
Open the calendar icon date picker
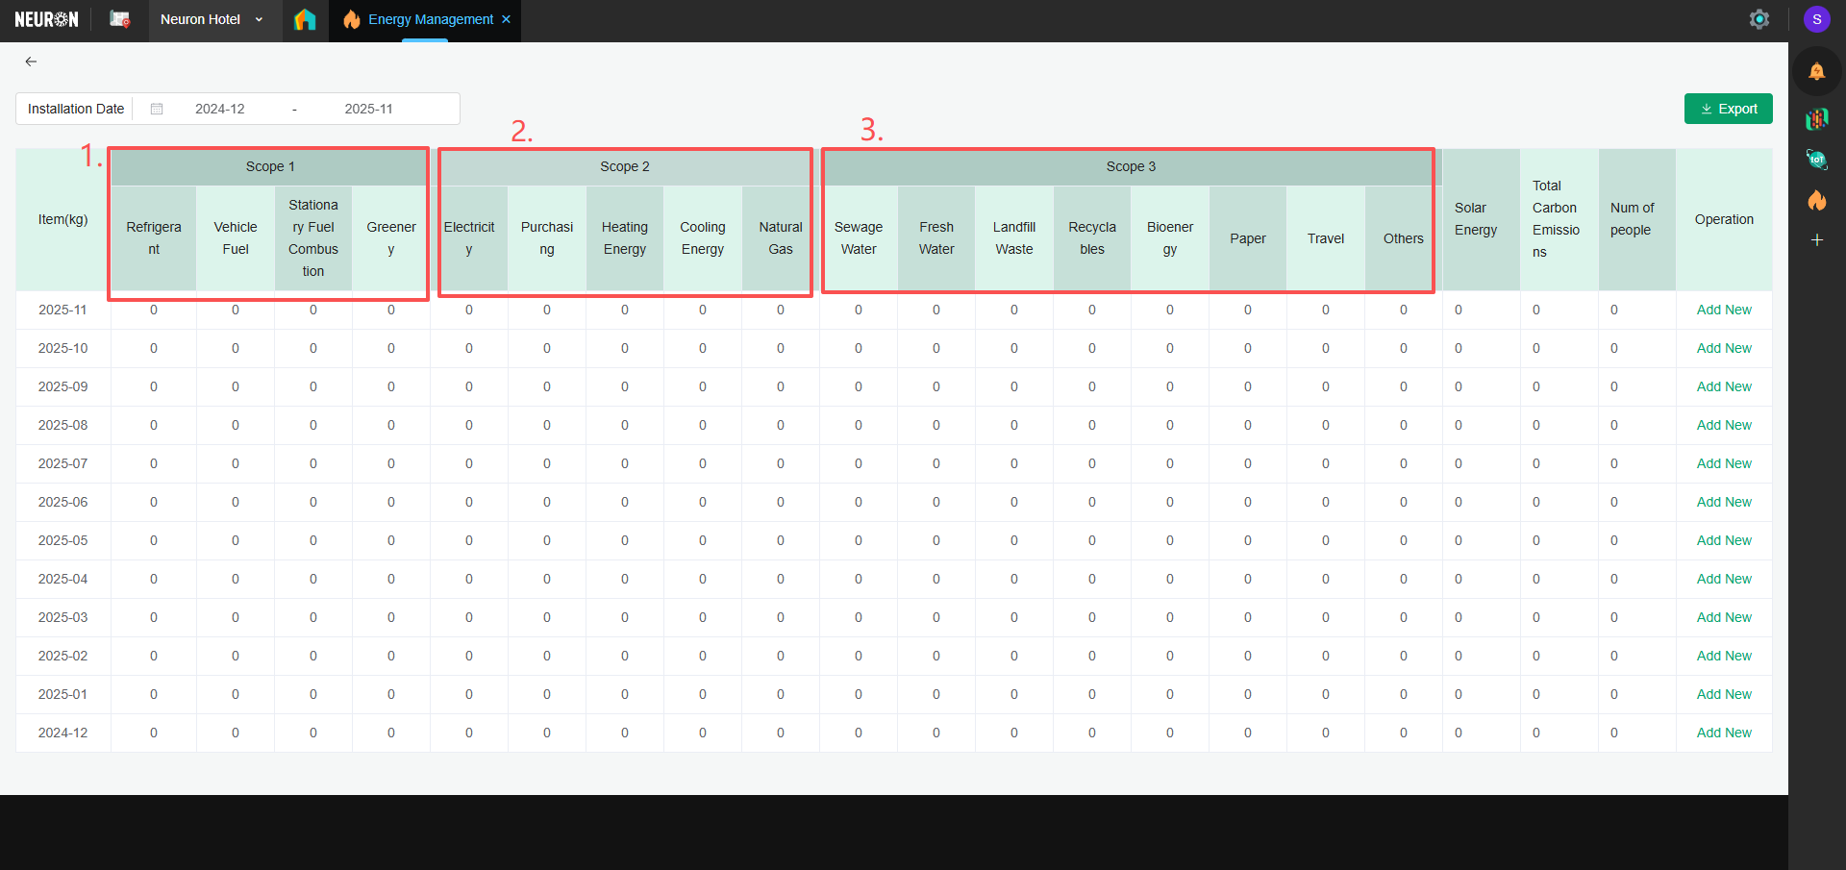(157, 109)
